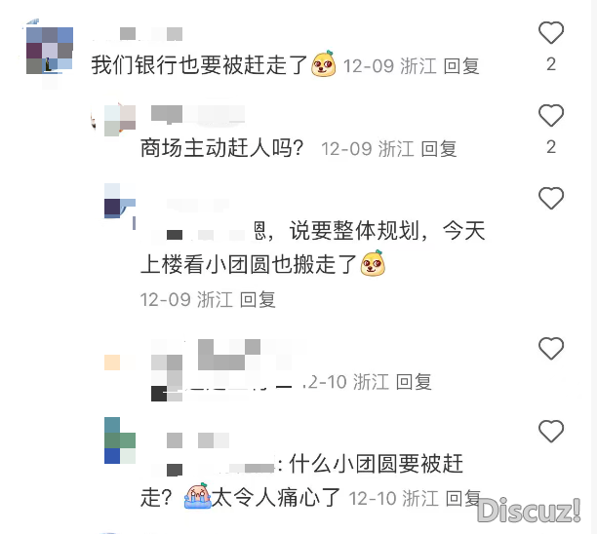Open the top commenter's username
Image resolution: width=597 pixels, height=534 pixels.
(151, 33)
